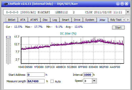This screenshot has height=90, width=132.
Task: Select the drive info field showing iHBS112
Action: pyautogui.click(x=65, y=12)
